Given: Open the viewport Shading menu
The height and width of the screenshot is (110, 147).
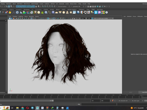Looking at the screenshot, I should (15, 16).
